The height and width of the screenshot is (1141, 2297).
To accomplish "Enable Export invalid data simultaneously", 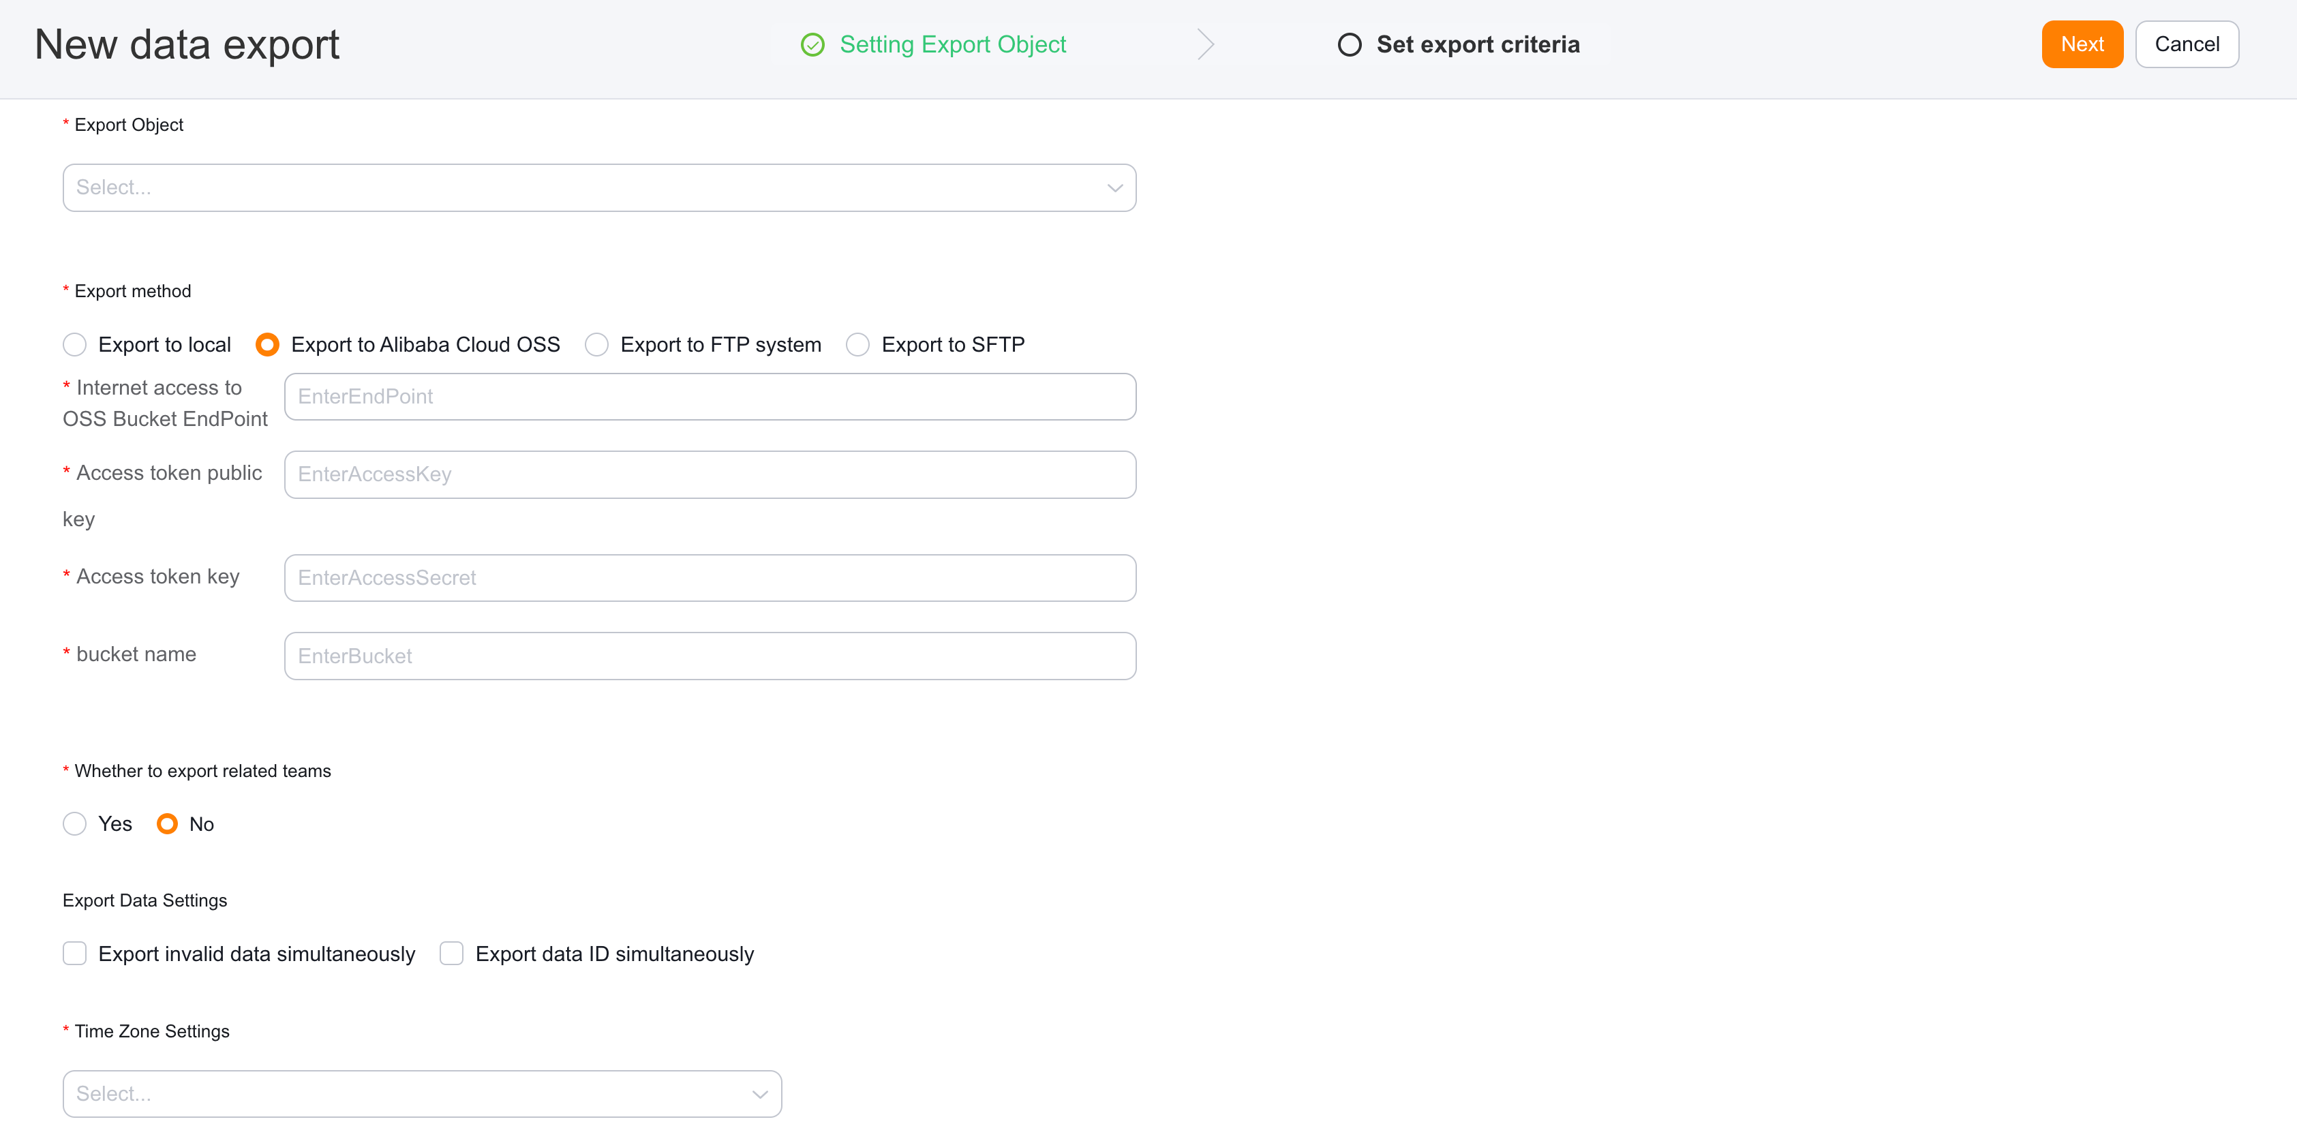I will click(75, 954).
